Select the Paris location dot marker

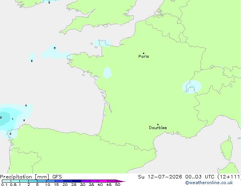click(x=144, y=53)
